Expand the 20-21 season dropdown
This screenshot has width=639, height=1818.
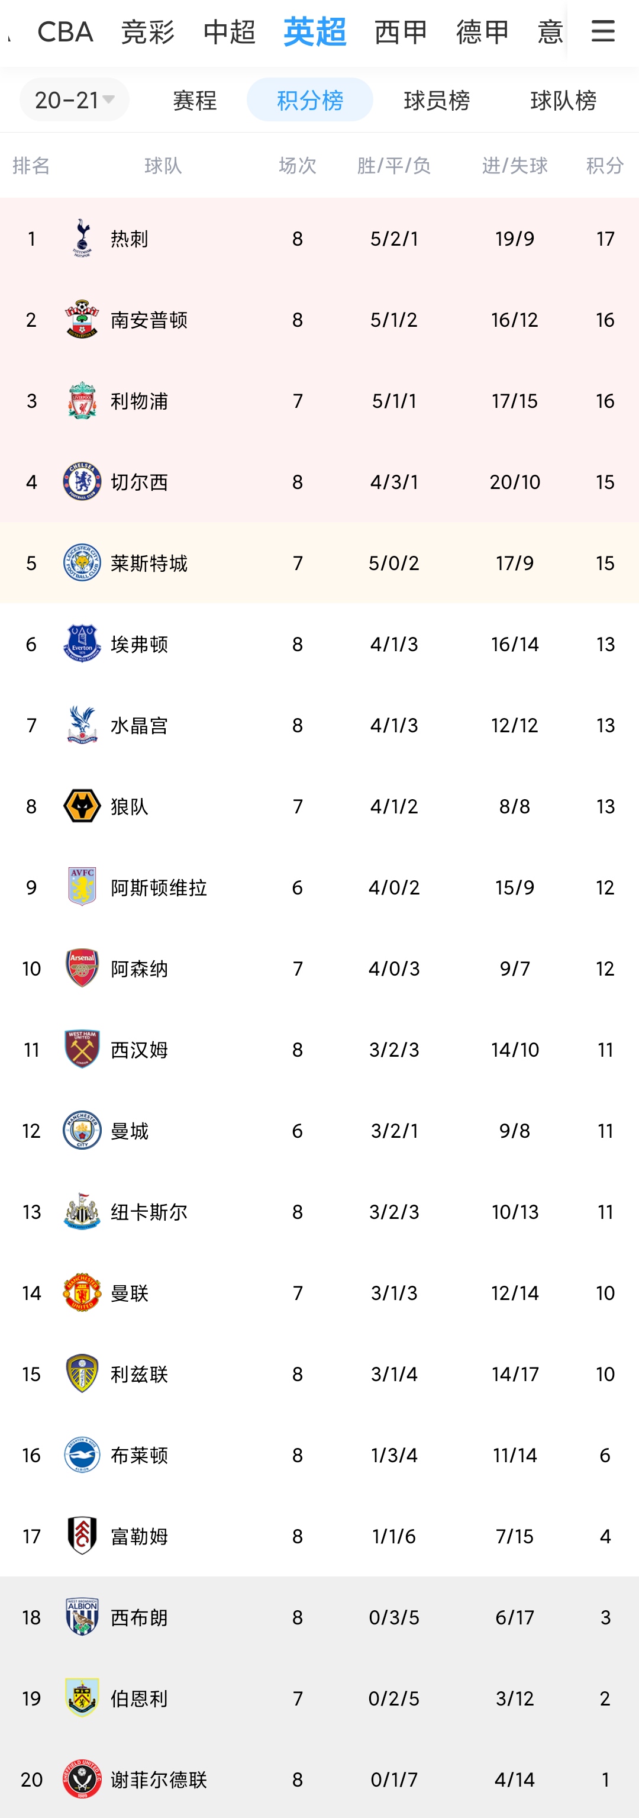click(74, 99)
